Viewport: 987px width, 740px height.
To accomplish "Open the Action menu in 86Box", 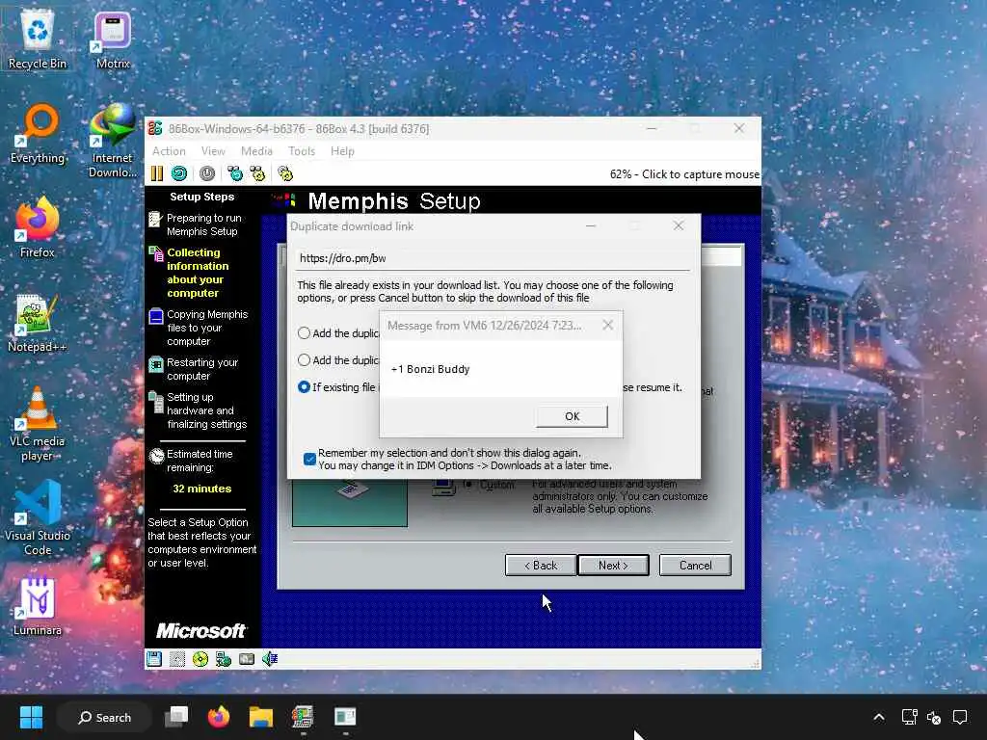I will click(x=169, y=151).
